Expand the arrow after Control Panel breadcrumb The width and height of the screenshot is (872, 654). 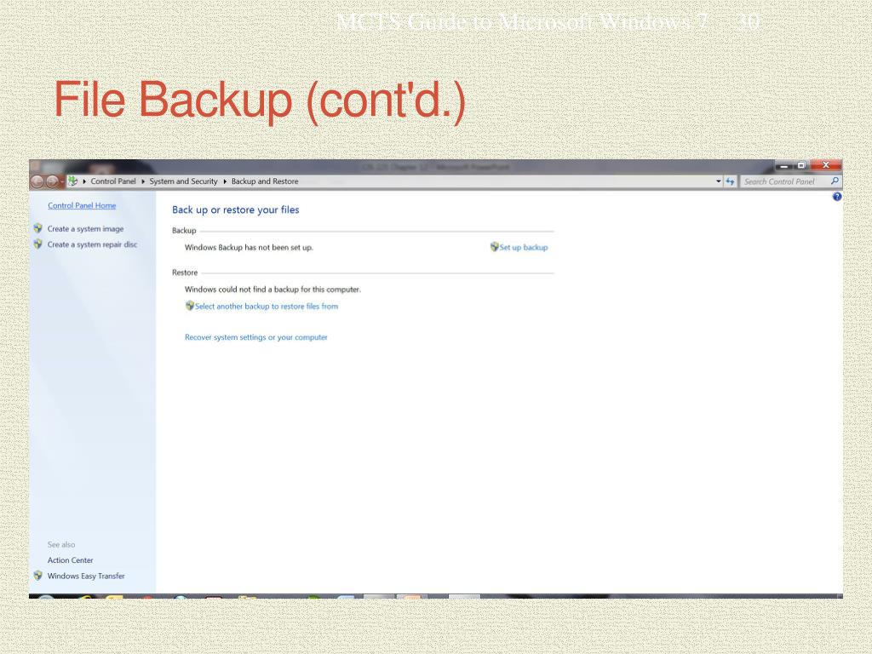point(143,181)
